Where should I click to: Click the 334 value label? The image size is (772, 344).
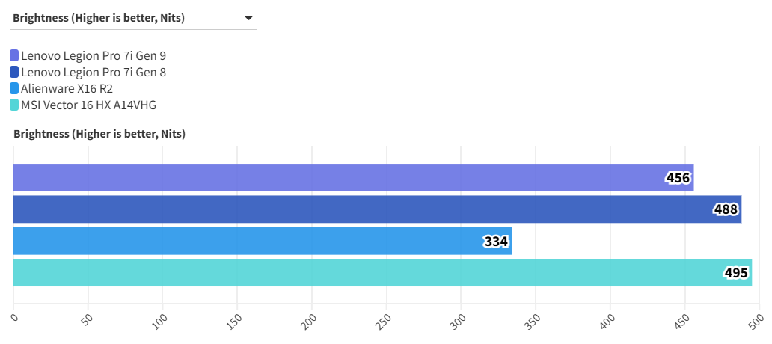click(x=496, y=242)
